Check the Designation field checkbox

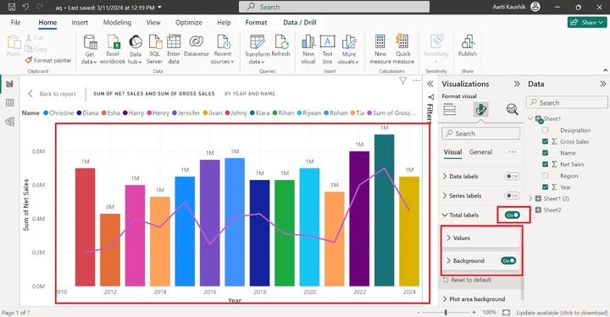coord(545,130)
